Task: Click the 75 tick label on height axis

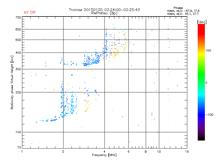Action: click(x=19, y=147)
